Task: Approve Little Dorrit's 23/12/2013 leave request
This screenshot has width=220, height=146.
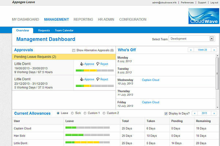Action: click(x=89, y=80)
